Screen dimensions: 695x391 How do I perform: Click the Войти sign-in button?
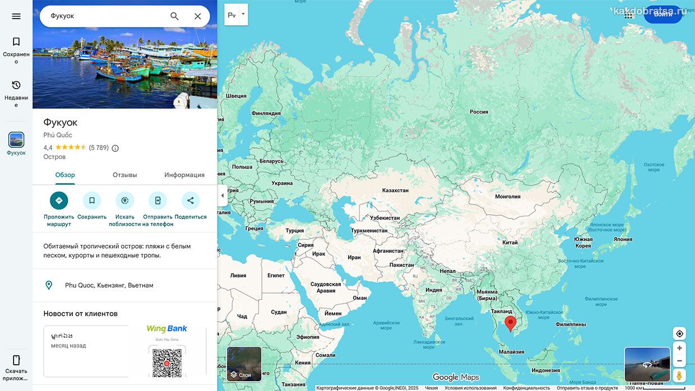[x=662, y=14]
